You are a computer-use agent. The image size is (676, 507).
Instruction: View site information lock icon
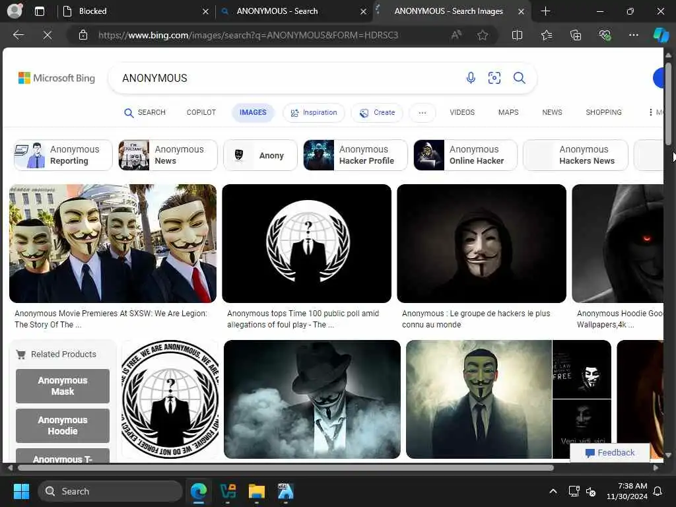pyautogui.click(x=83, y=35)
